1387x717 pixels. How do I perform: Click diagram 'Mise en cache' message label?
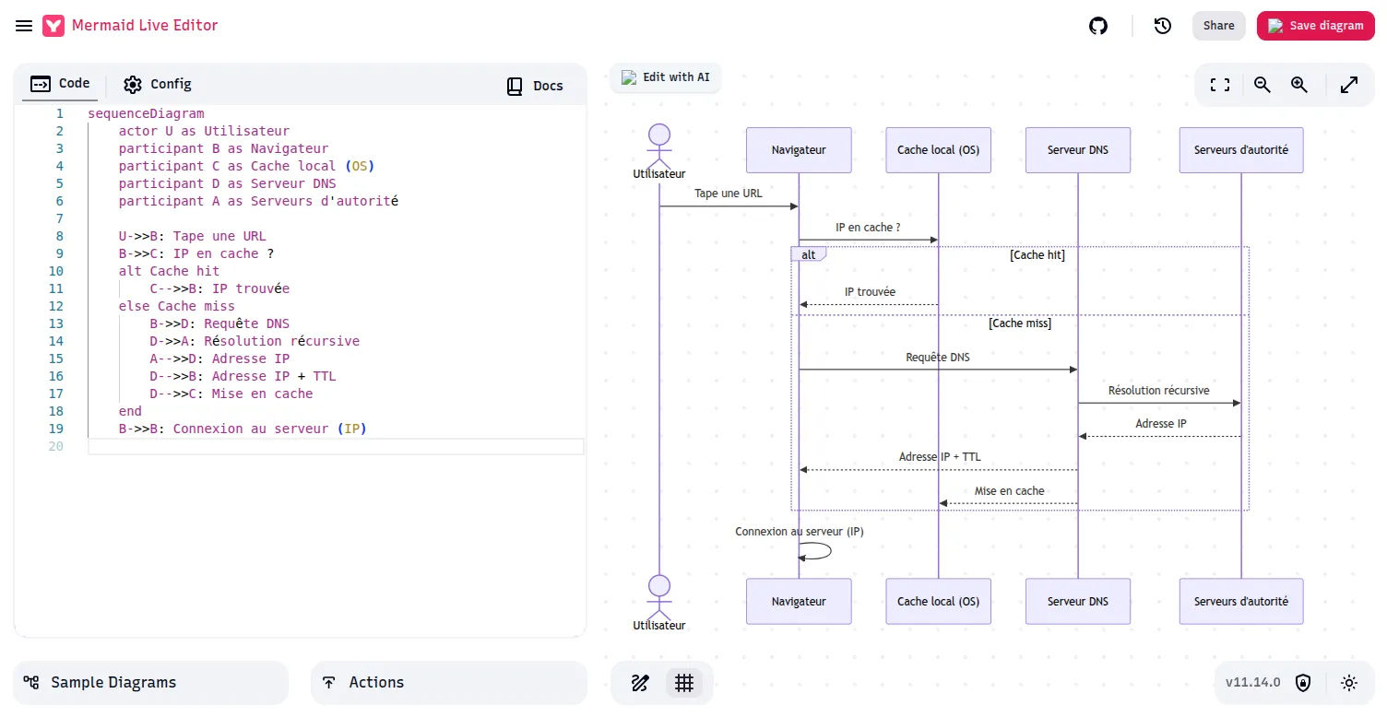(1010, 491)
